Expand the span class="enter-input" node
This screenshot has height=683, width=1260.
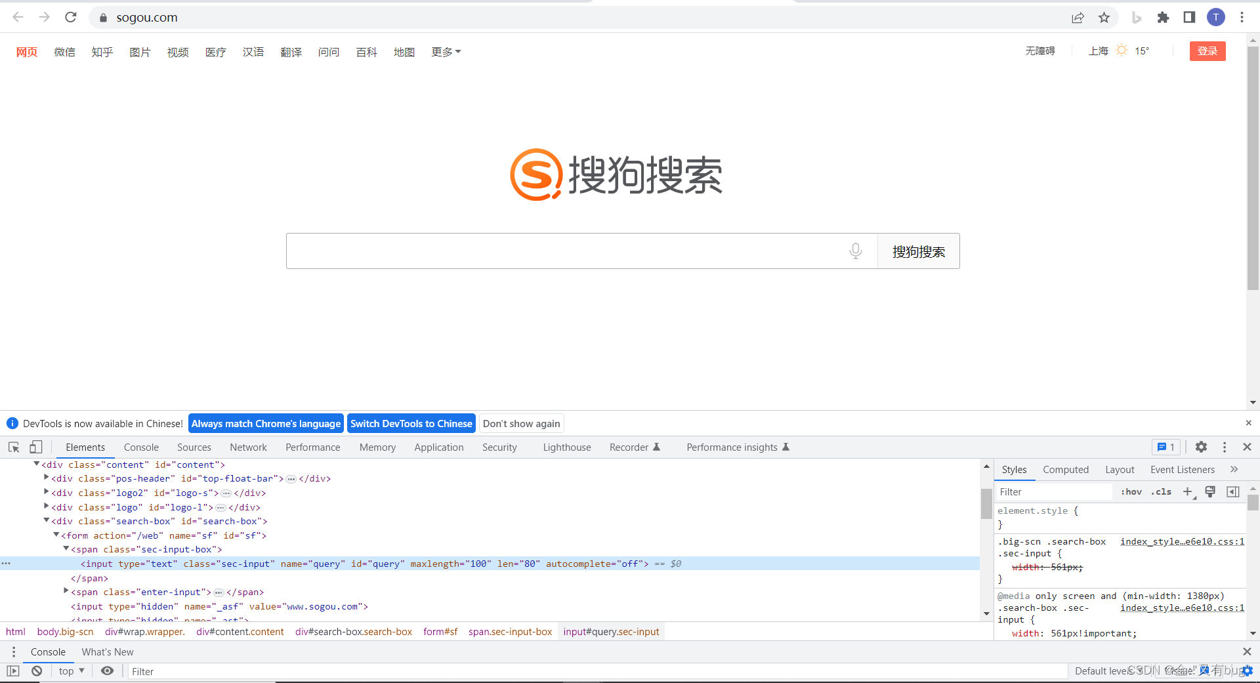[x=66, y=591]
